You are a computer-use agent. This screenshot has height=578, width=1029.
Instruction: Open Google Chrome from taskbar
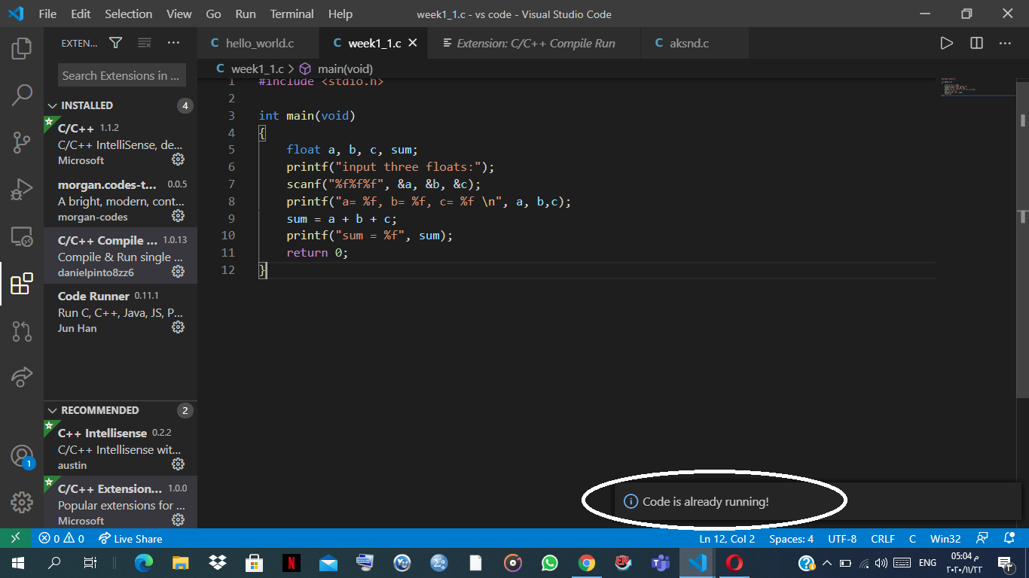[587, 562]
